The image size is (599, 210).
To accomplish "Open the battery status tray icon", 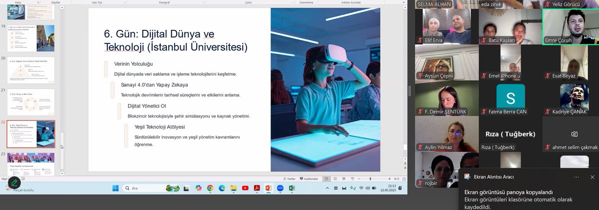I will tap(374, 188).
